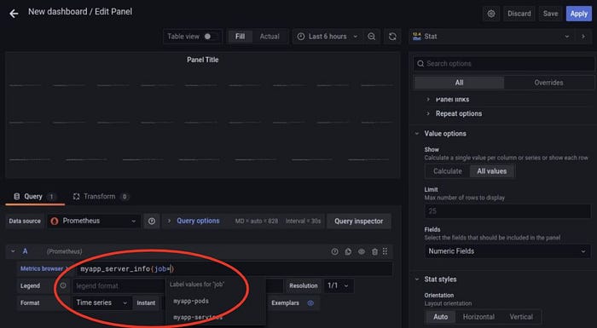The height and width of the screenshot is (328, 597).
Task: Collapse the options pane arrow
Action: tap(583, 37)
